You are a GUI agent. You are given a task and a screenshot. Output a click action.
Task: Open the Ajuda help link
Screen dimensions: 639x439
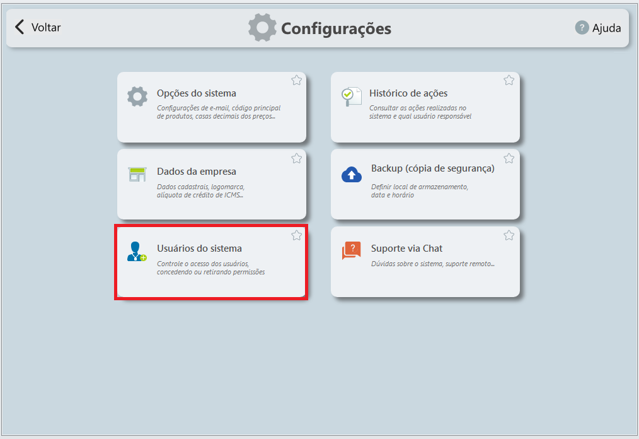pos(606,28)
